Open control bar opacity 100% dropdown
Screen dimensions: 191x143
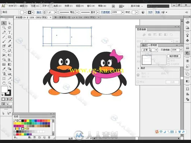pos(123,12)
